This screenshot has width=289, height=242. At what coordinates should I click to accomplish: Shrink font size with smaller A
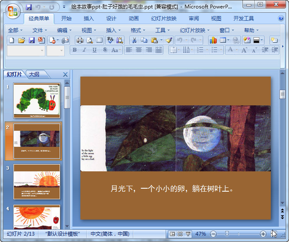254,50
